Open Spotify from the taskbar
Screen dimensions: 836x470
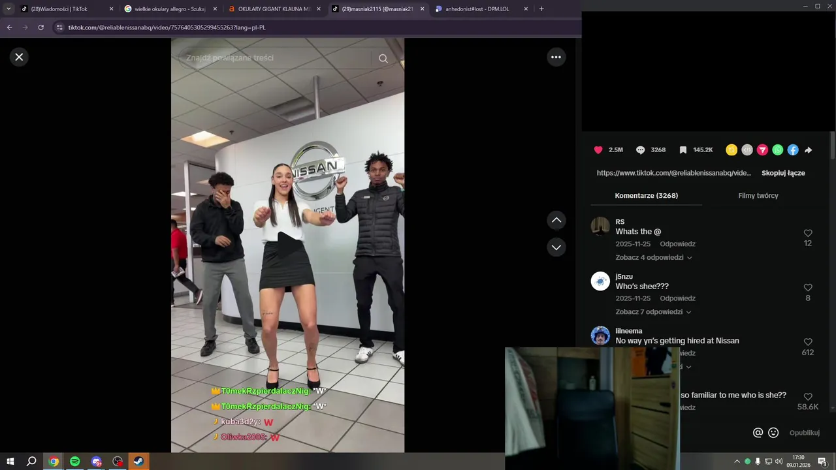click(75, 462)
